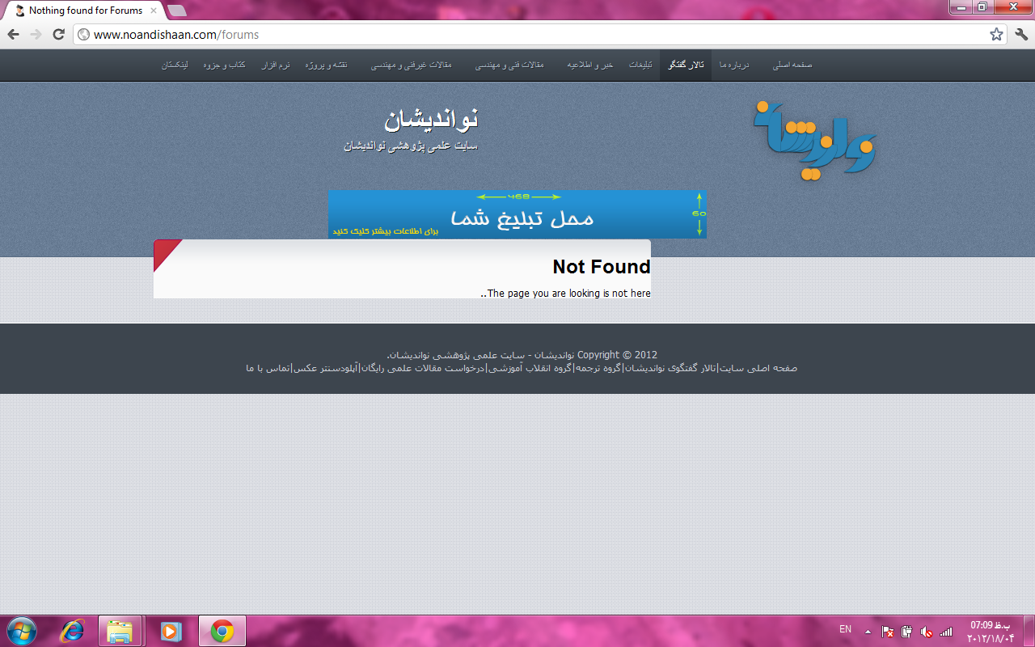This screenshot has width=1035, height=647.
Task: Open the 'درباره ما' nav menu item
Action: tap(735, 65)
